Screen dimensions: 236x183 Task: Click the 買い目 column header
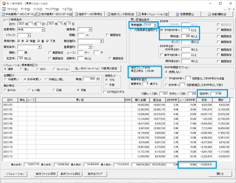point(80,100)
